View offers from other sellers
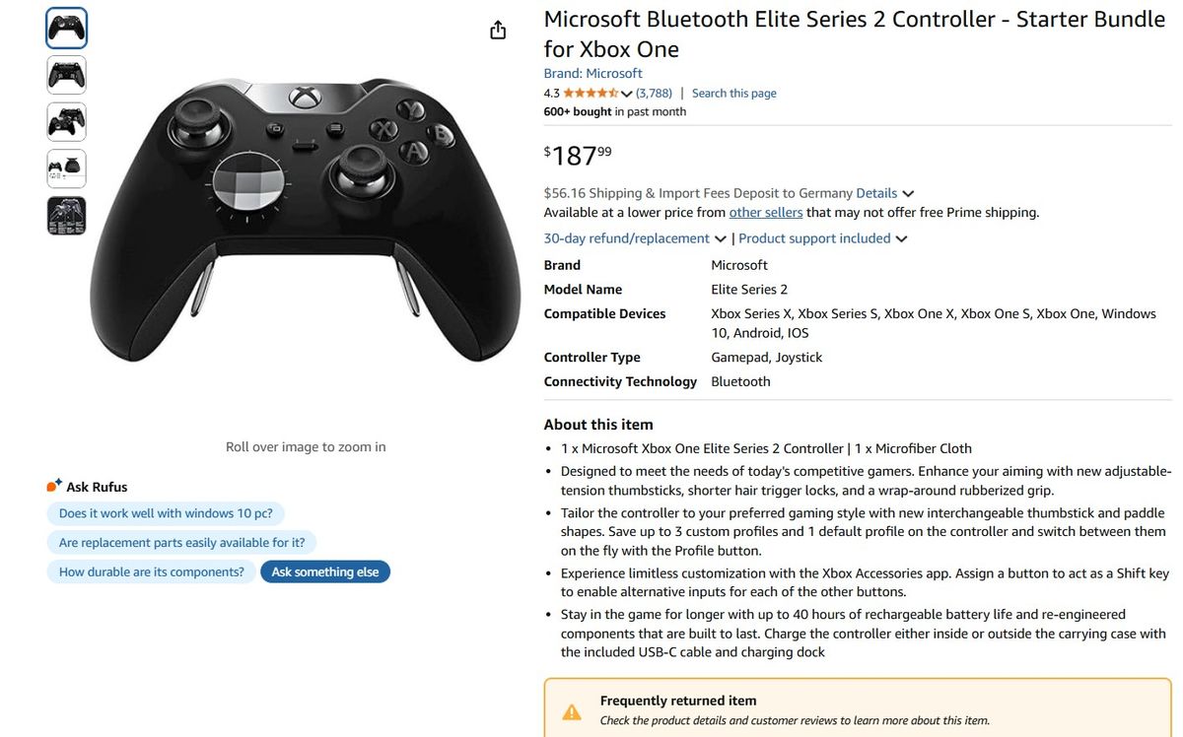 (766, 212)
